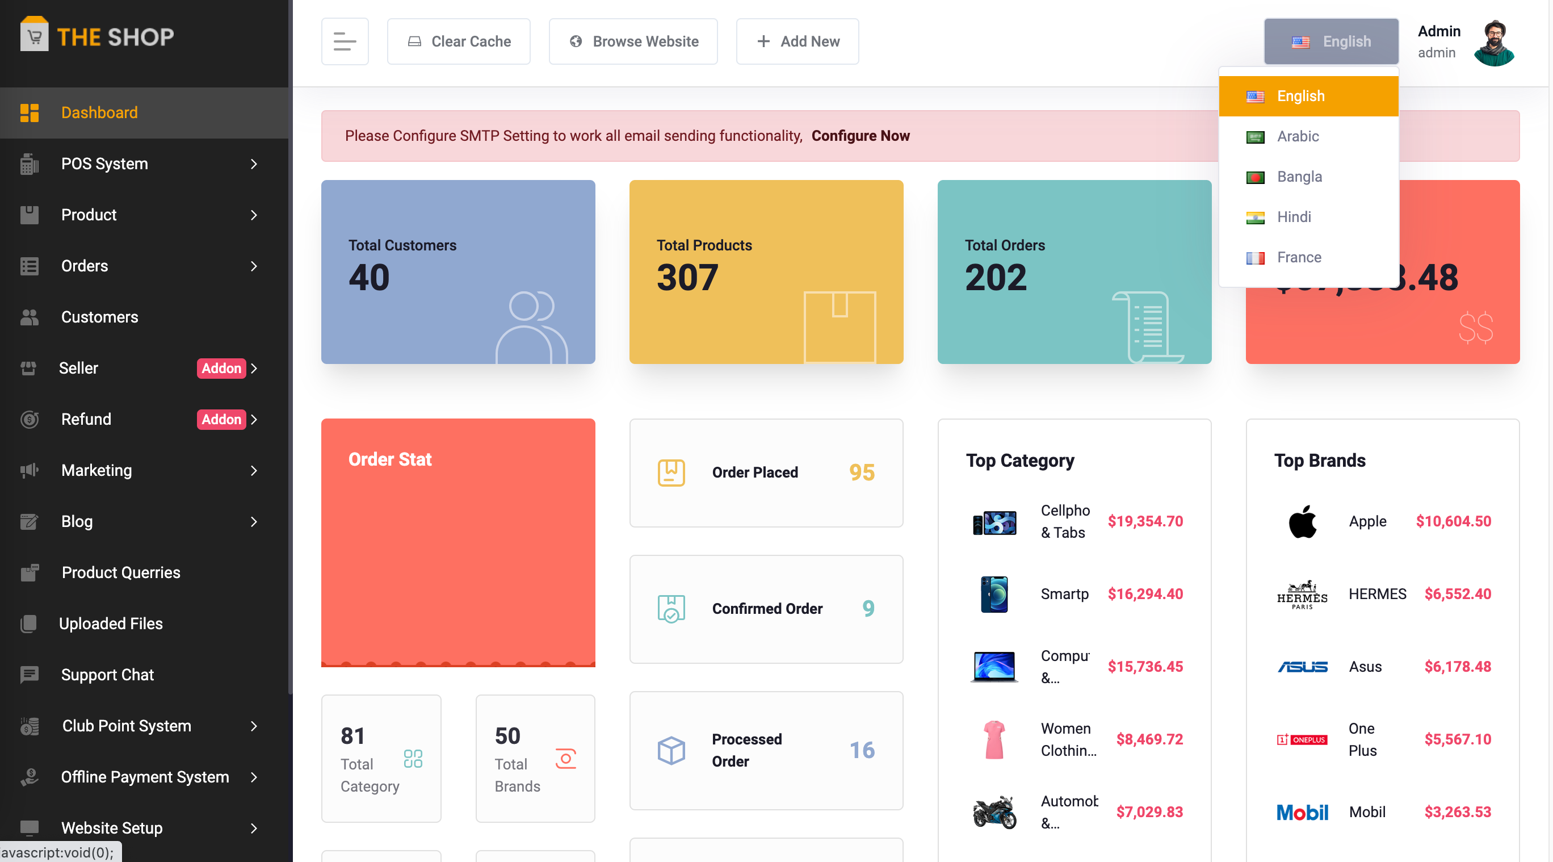The height and width of the screenshot is (862, 1553).
Task: Click the Blog pencil icon
Action: click(x=29, y=522)
